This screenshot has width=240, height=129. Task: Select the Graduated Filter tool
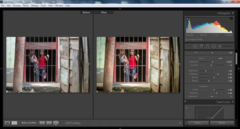207,46
